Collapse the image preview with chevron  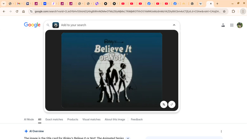(x=174, y=25)
